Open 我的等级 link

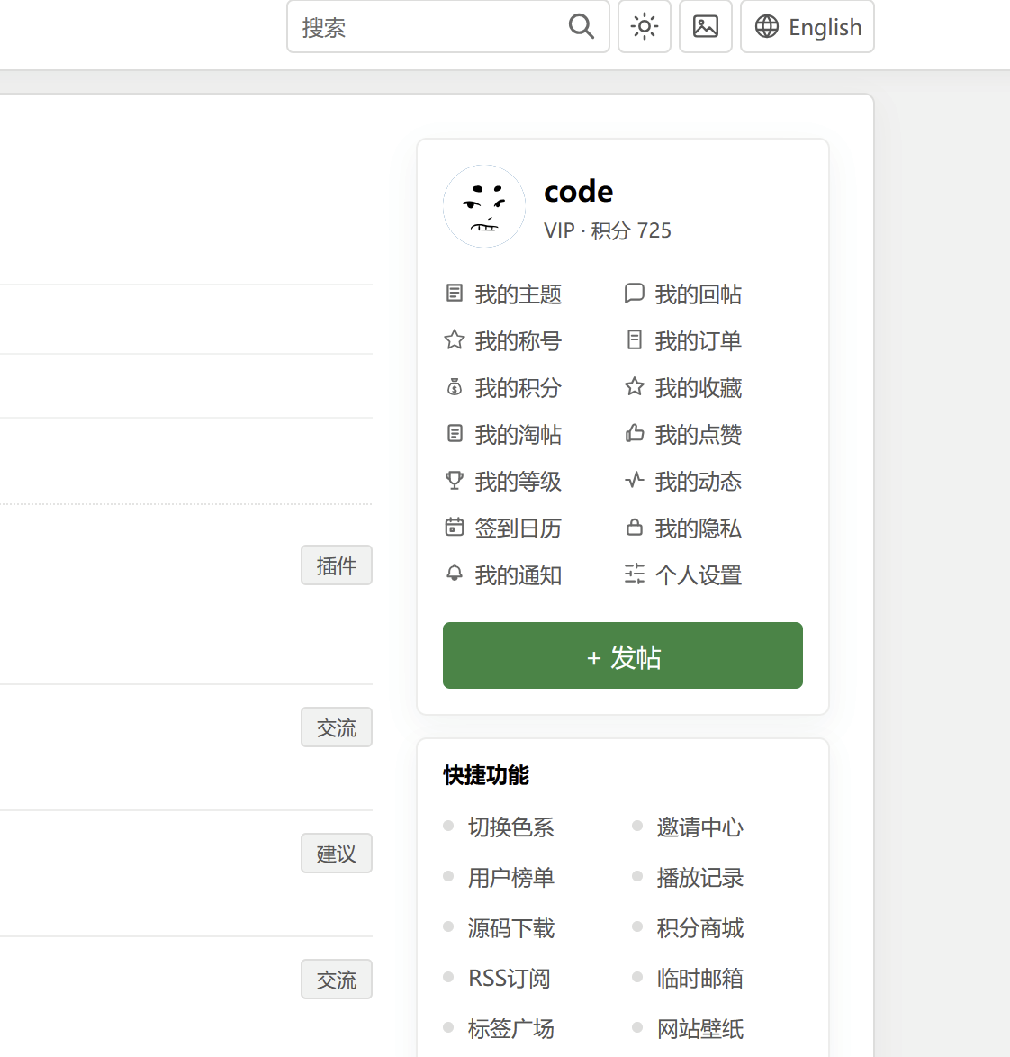pos(518,482)
